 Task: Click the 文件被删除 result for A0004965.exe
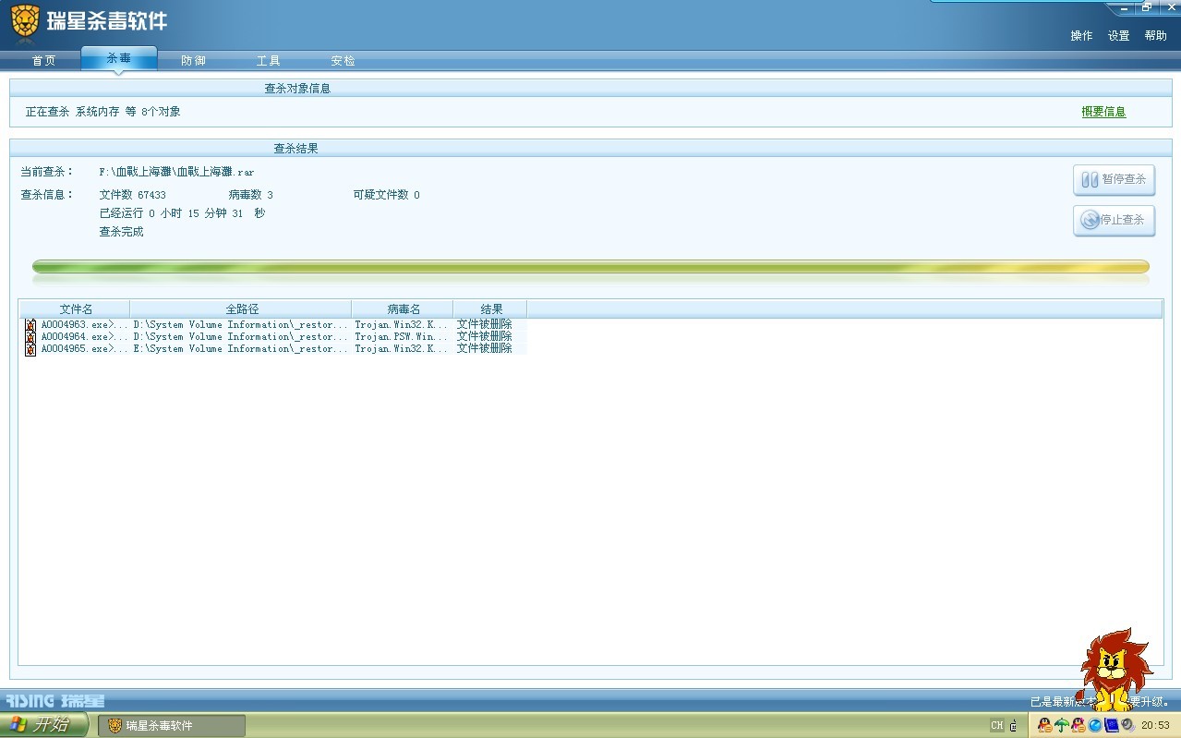pos(485,349)
